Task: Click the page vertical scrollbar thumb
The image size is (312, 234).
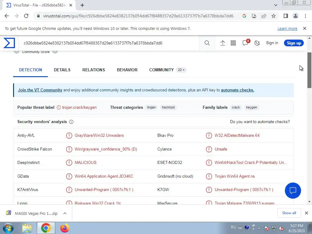Action: click(x=309, y=70)
